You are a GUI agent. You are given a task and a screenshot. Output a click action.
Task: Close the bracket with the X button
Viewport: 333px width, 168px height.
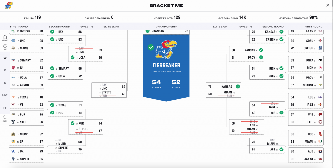pyautogui.click(x=328, y=5)
